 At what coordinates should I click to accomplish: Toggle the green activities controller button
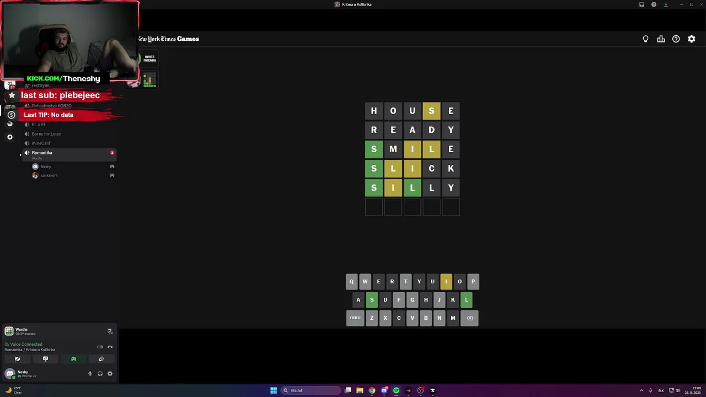pyautogui.click(x=73, y=359)
